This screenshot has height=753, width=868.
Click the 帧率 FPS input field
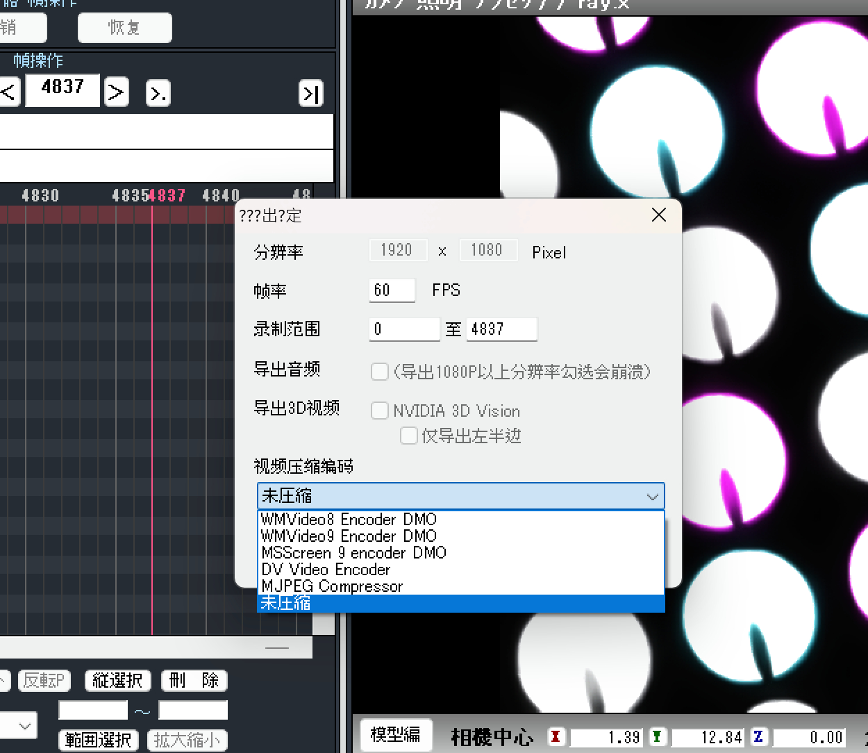click(x=392, y=290)
